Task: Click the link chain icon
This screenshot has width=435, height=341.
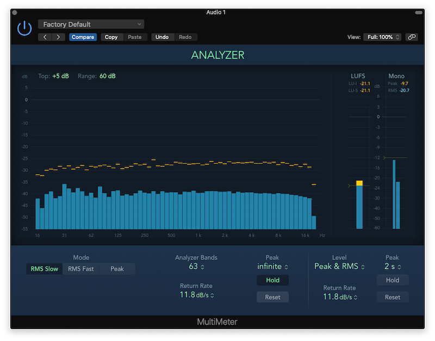Action: pos(412,37)
